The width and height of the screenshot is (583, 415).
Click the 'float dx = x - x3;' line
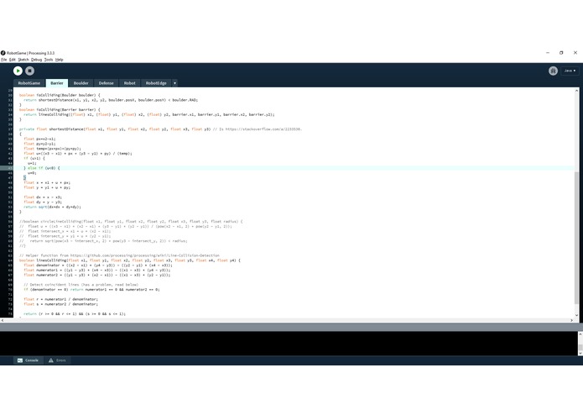(x=43, y=197)
